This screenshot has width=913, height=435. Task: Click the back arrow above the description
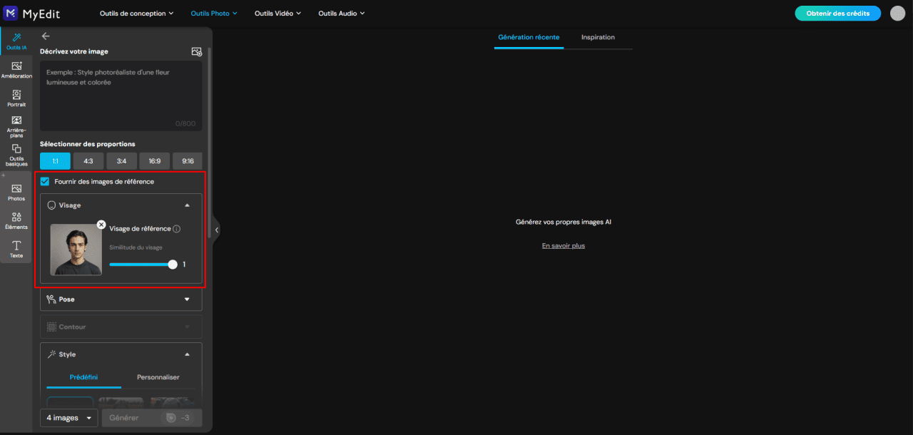point(46,36)
